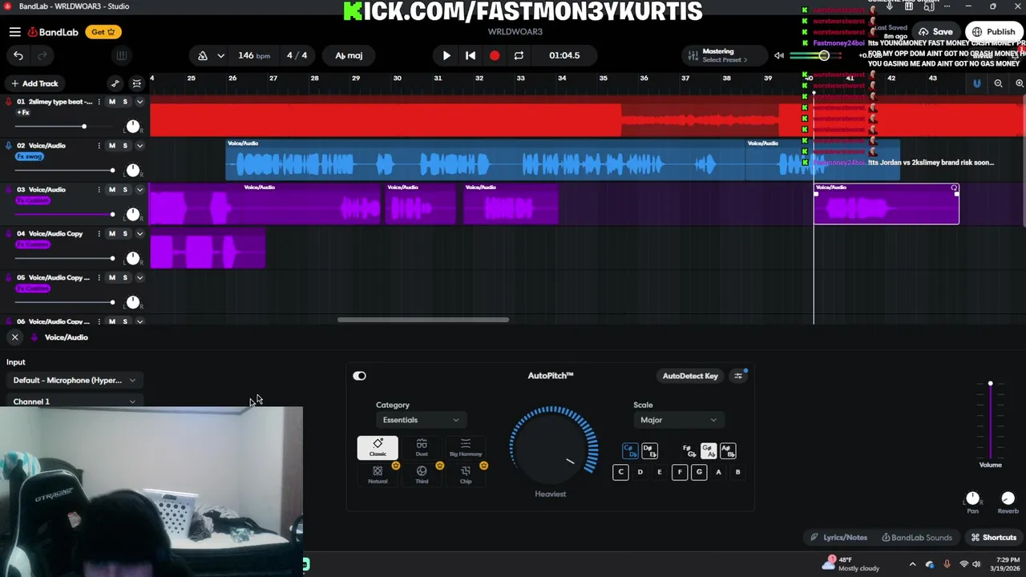
Task: Toggle the magnet snap-to-grid icon
Action: point(976,83)
